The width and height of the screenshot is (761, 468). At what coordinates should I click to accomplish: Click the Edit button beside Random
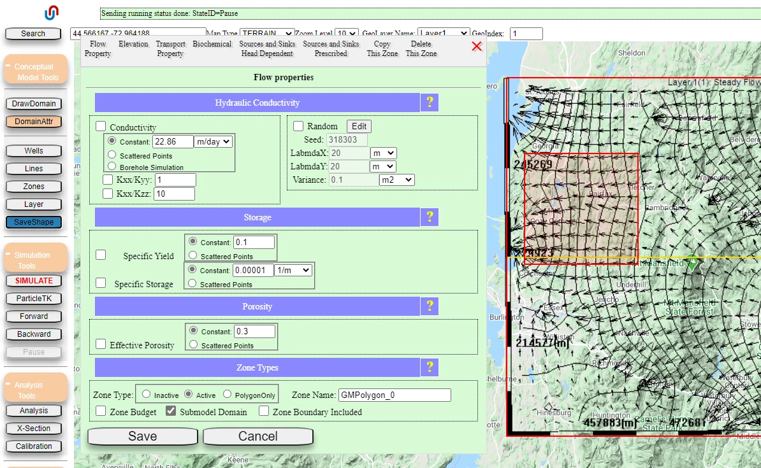359,126
